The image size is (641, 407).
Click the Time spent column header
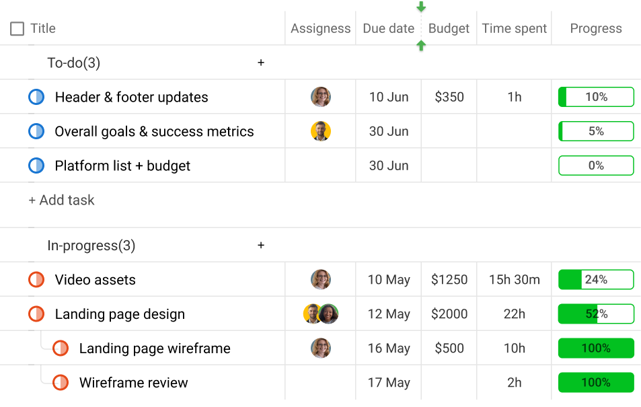pyautogui.click(x=515, y=28)
